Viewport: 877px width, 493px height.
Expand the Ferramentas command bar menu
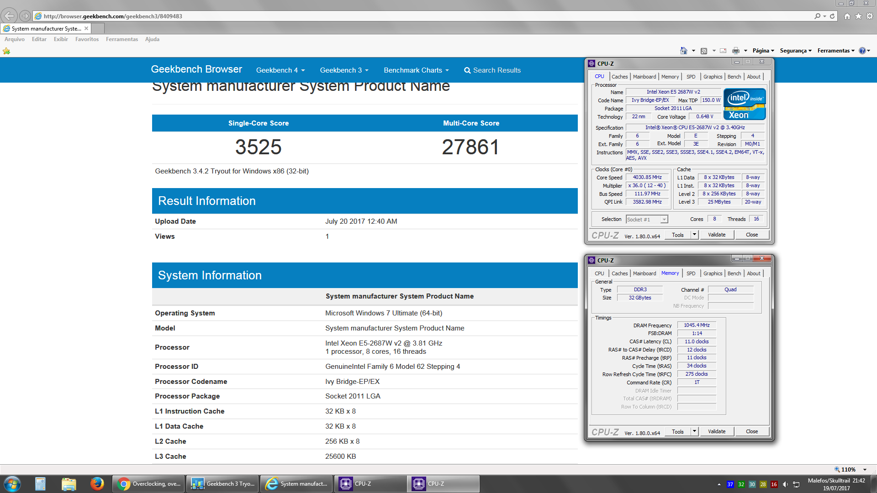836,51
